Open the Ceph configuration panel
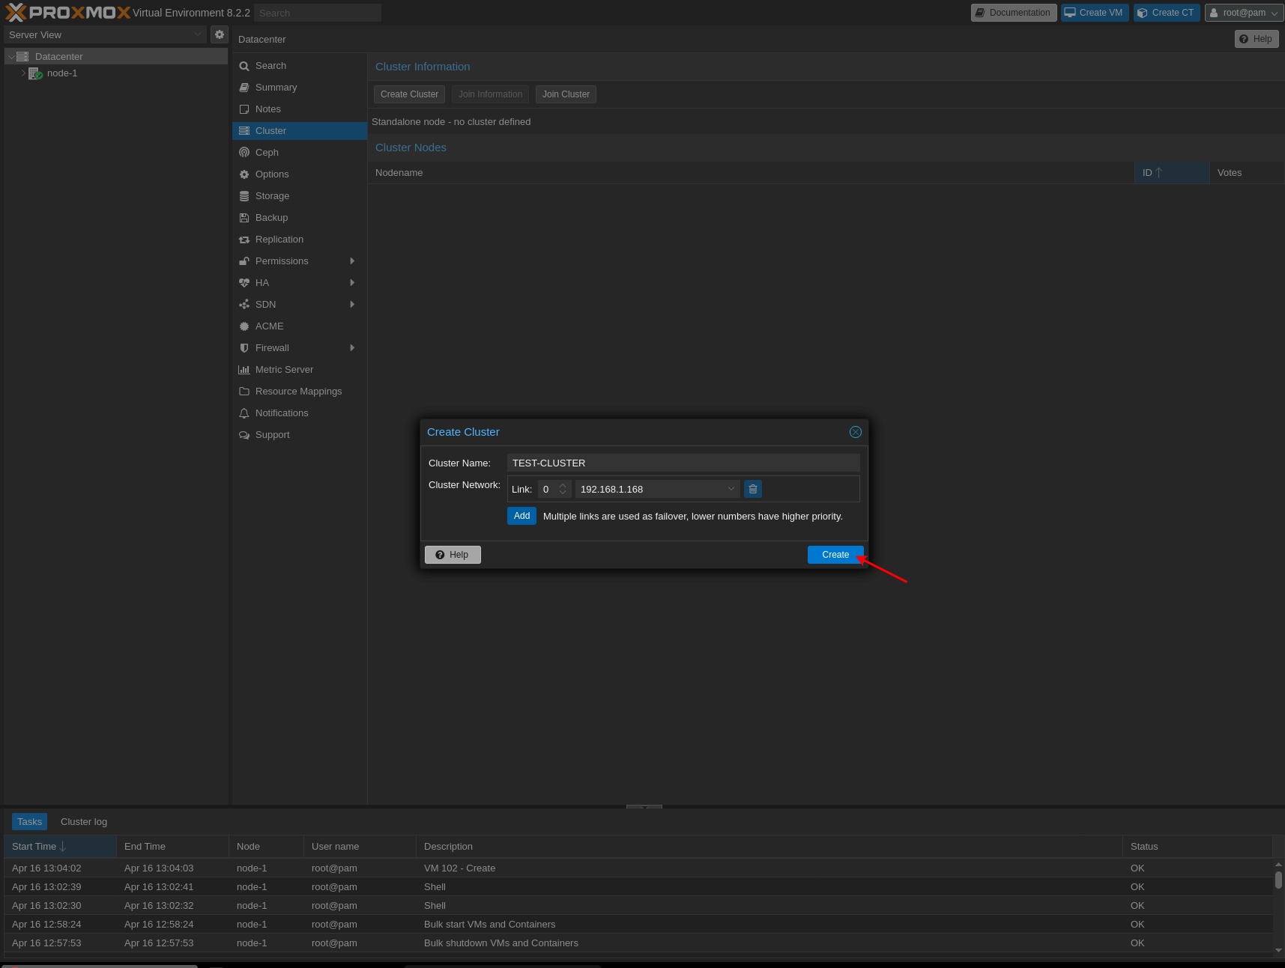This screenshot has width=1285, height=968. (x=267, y=152)
